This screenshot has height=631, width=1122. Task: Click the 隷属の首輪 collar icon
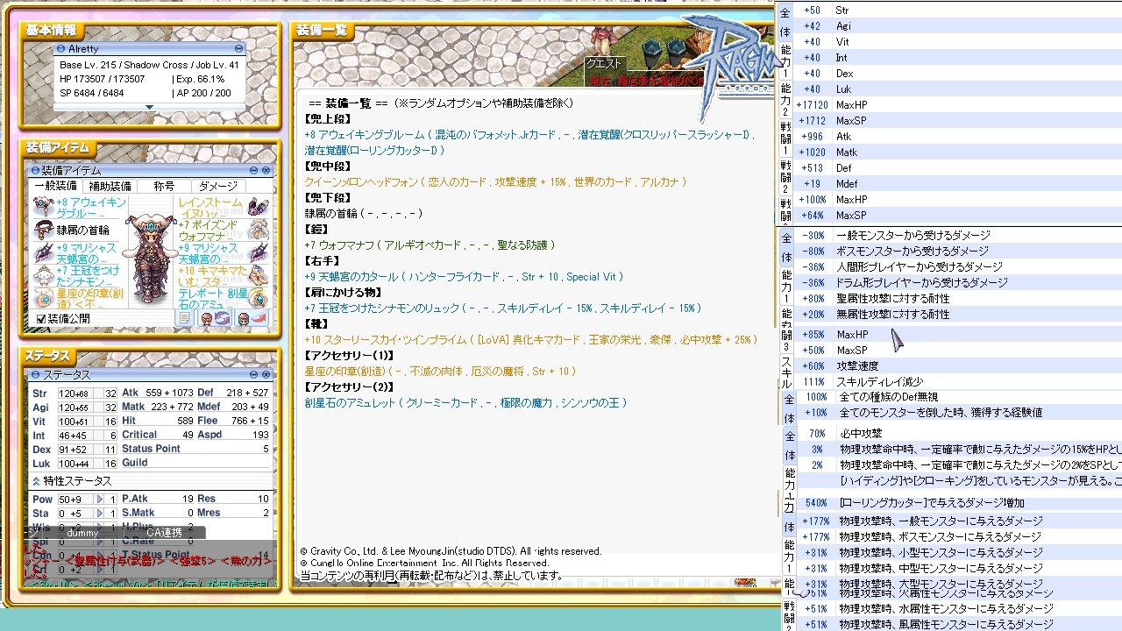point(43,230)
